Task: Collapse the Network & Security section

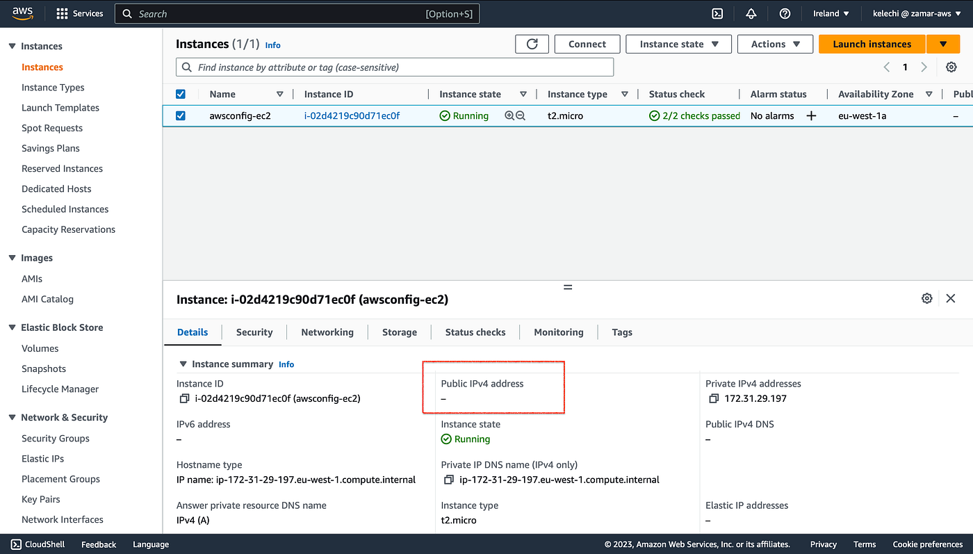Action: click(12, 418)
